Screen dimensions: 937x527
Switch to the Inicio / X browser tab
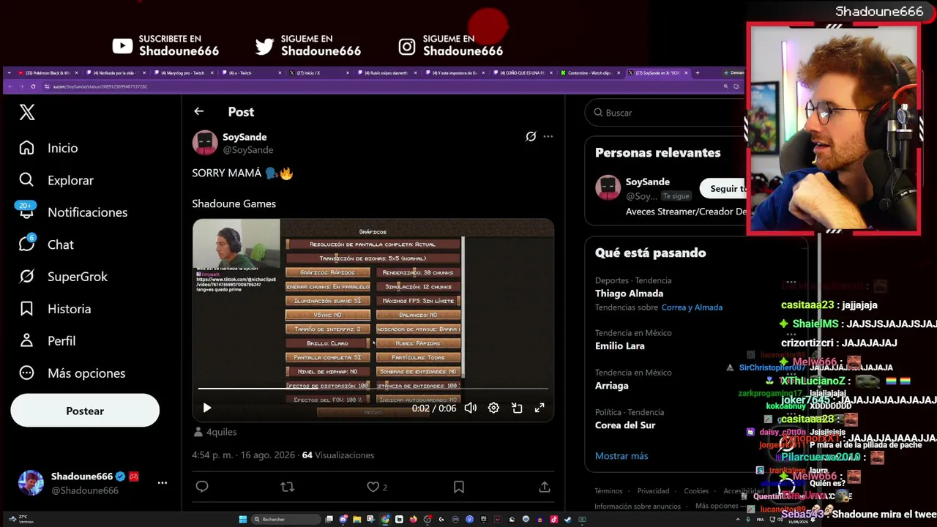(320, 73)
